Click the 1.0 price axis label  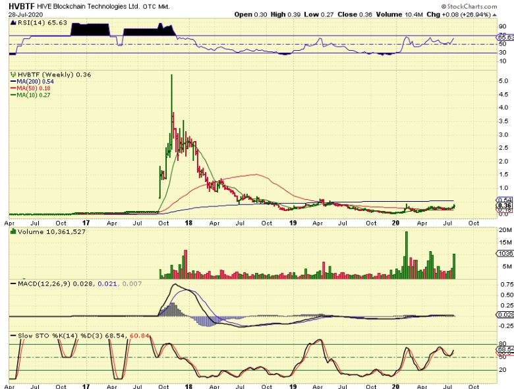pyautogui.click(x=503, y=188)
